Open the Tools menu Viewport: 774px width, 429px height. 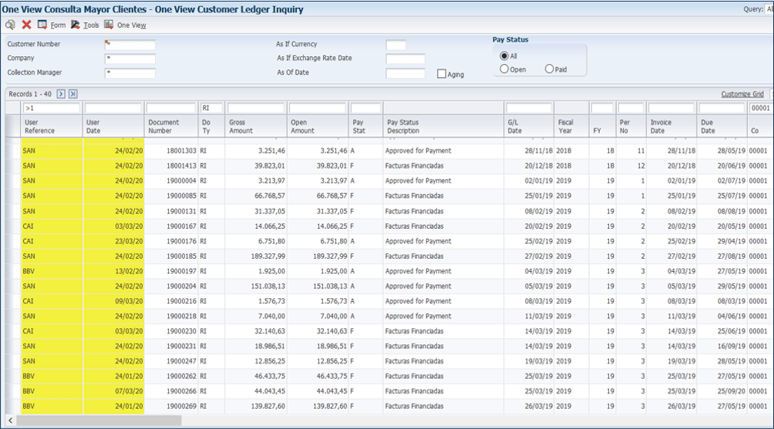91,25
